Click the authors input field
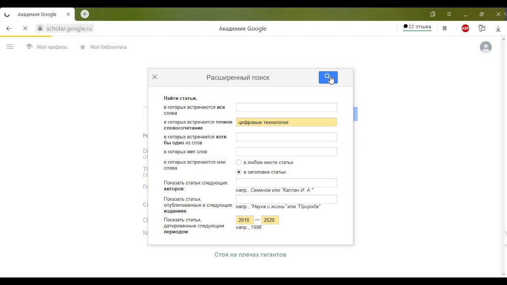 point(286,183)
